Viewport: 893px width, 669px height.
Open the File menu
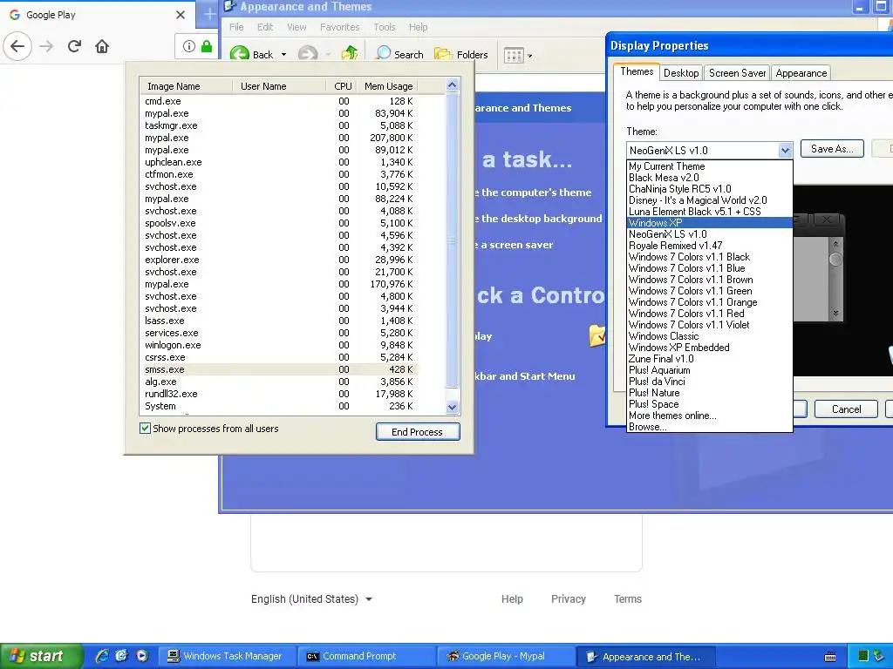pyautogui.click(x=236, y=27)
